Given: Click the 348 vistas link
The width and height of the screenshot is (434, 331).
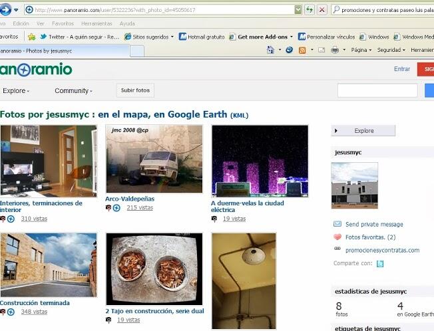Looking at the screenshot, I should (34, 312).
